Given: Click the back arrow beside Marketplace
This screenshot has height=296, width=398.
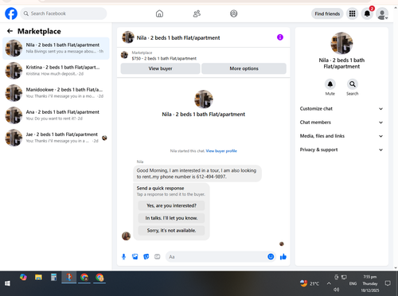Looking at the screenshot, I should click(10, 31).
